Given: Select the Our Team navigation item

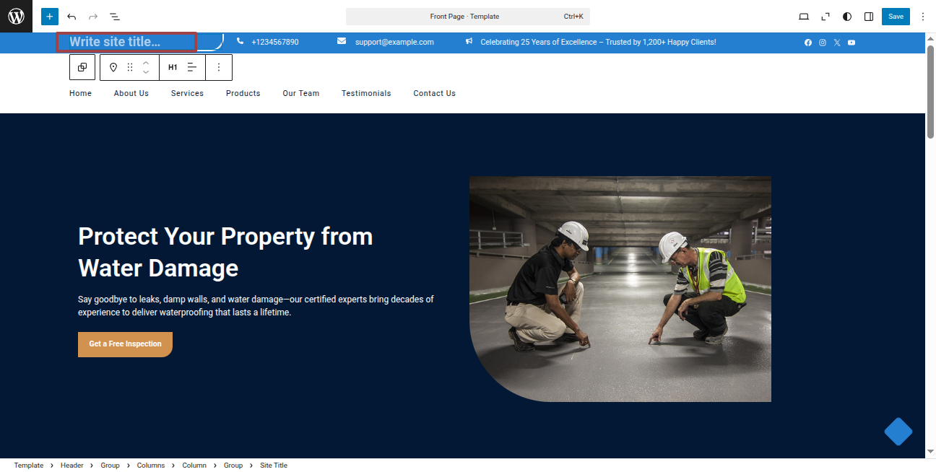Looking at the screenshot, I should click(x=300, y=93).
